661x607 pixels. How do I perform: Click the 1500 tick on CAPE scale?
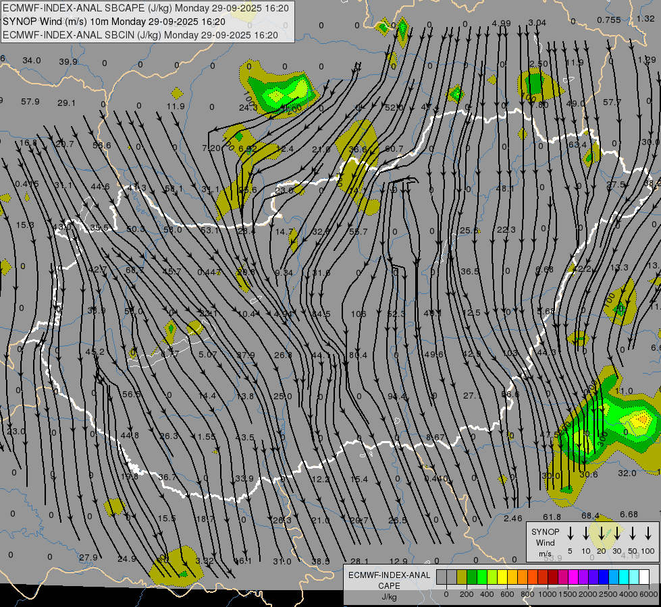[x=567, y=594]
